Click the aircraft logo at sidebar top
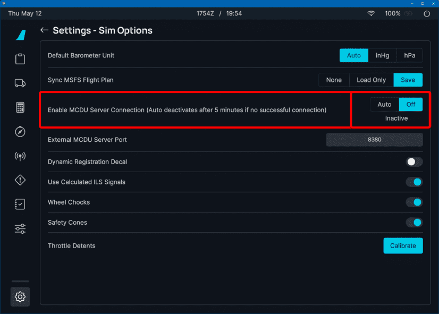The image size is (439, 314). click(20, 35)
